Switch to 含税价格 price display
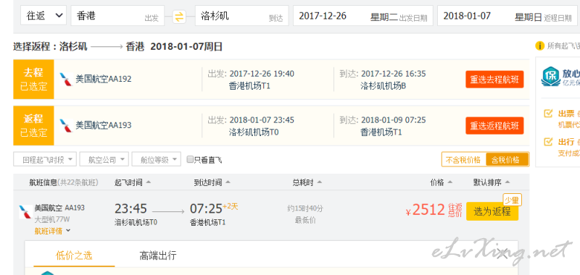Image resolution: width=580 pixels, height=275 pixels. tap(506, 159)
